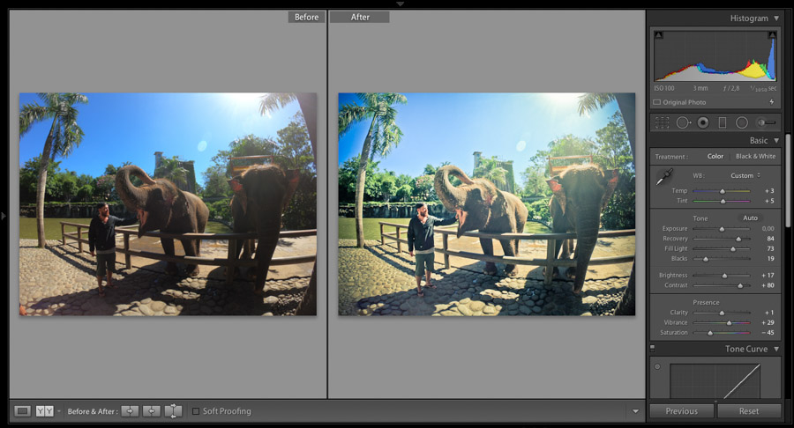Collapse the Tone Curve panel
794x428 pixels.
776,349
